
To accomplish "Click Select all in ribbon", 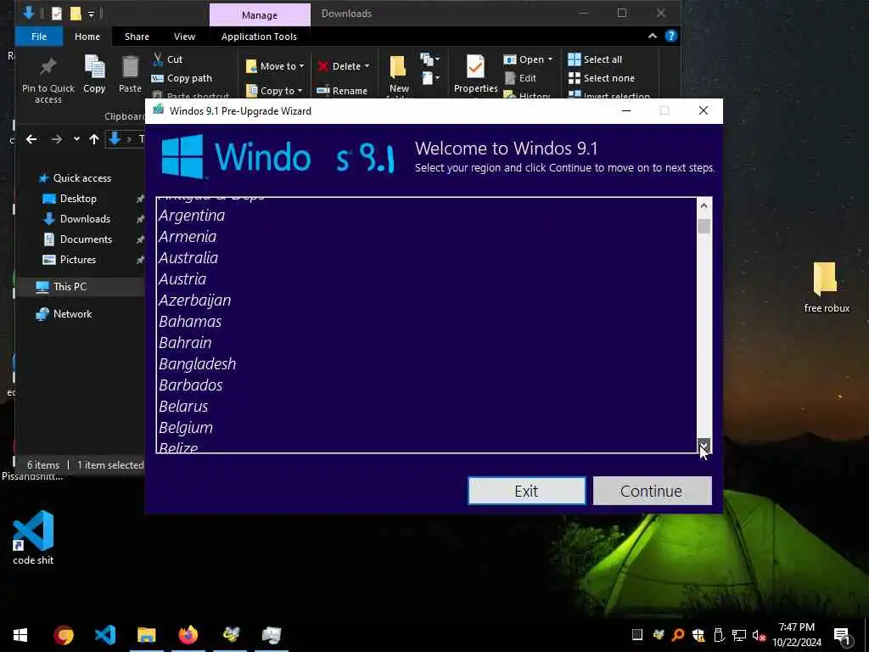I will 595,59.
